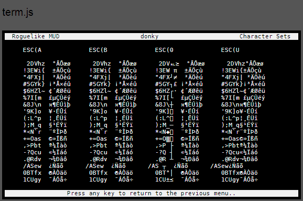Select the ESC(0 column heading
Viewport: 303px width, 201px height.
coord(164,50)
